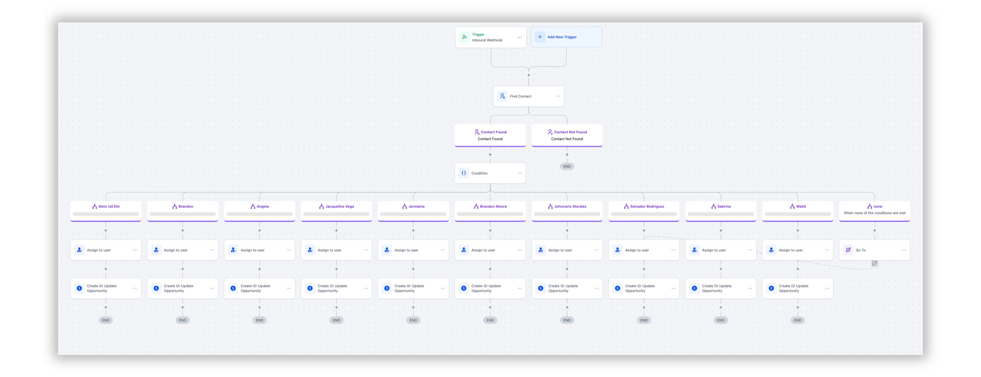The width and height of the screenshot is (981, 377).
Task: Click END marker under Johncarlo Morales branch
Action: (567, 320)
